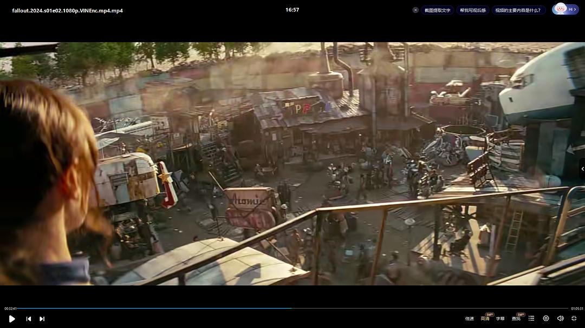Dismiss AI suggestions with the X icon
Viewport: 585px width, 328px height.
click(x=415, y=10)
